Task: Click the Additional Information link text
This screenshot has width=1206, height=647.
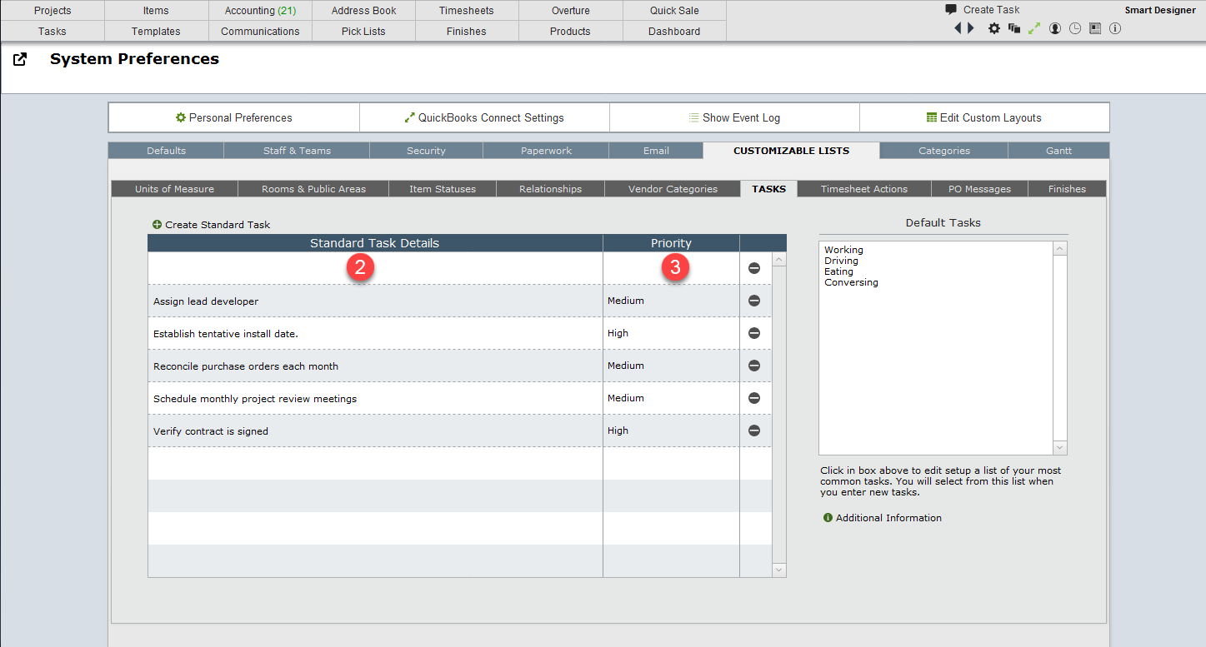Action: click(888, 518)
